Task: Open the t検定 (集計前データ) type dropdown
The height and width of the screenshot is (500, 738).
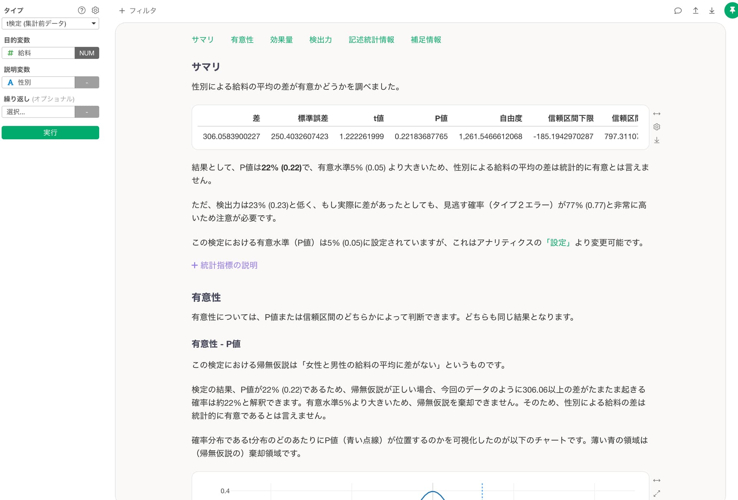Action: pyautogui.click(x=50, y=23)
